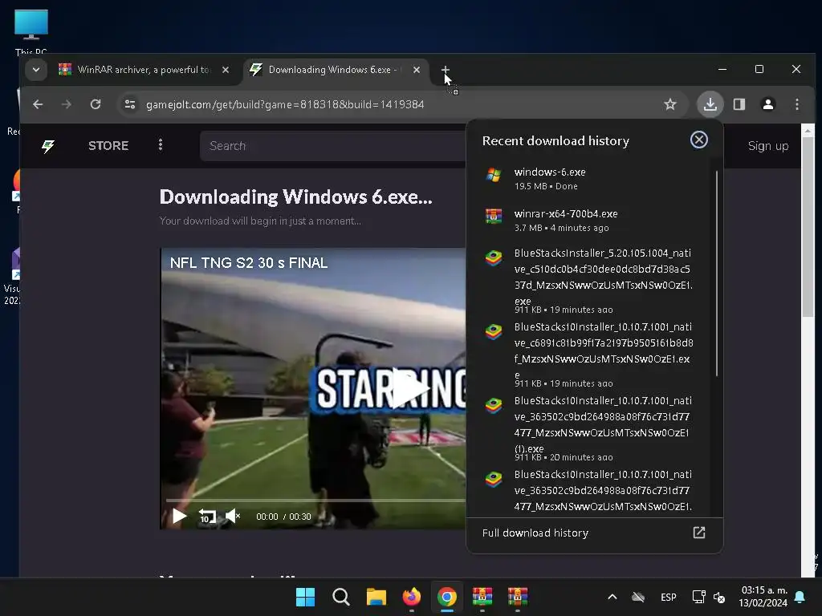822x616 pixels.
Task: Toggle the Chrome downloads button
Action: coord(710,104)
